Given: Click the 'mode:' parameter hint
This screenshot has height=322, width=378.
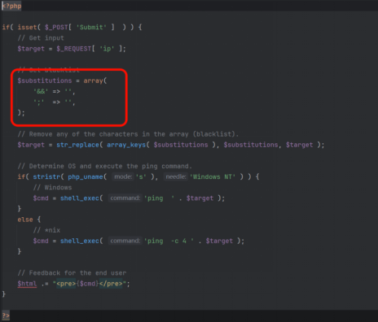Looking at the screenshot, I should (123, 176).
